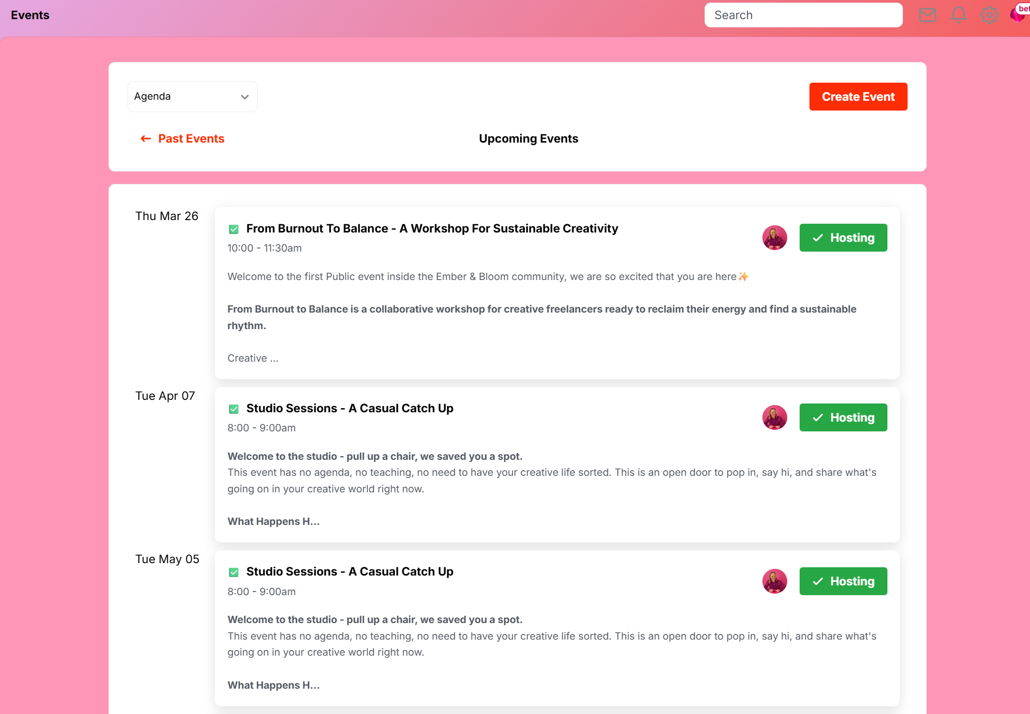
Task: Toggle checkbox beside From Burnout To Balance
Action: [233, 229]
